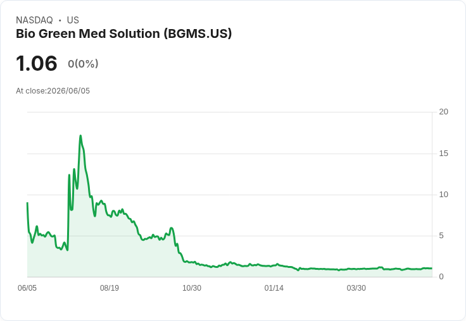Click the 10 value on price axis
The width and height of the screenshot is (466, 321).
[443, 195]
